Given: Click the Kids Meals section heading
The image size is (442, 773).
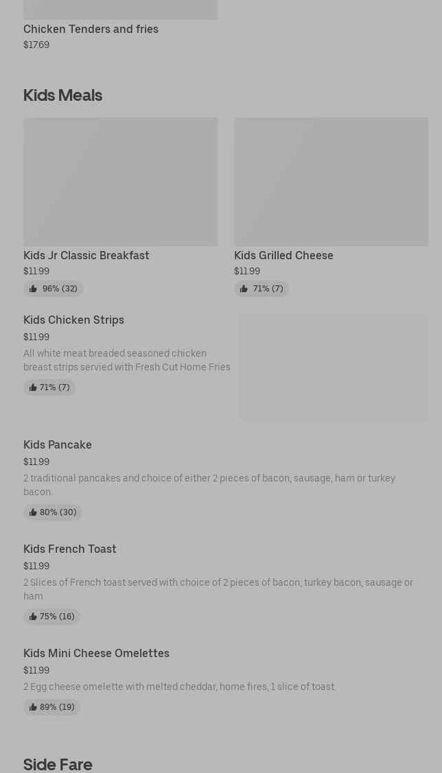Looking at the screenshot, I should (x=62, y=95).
